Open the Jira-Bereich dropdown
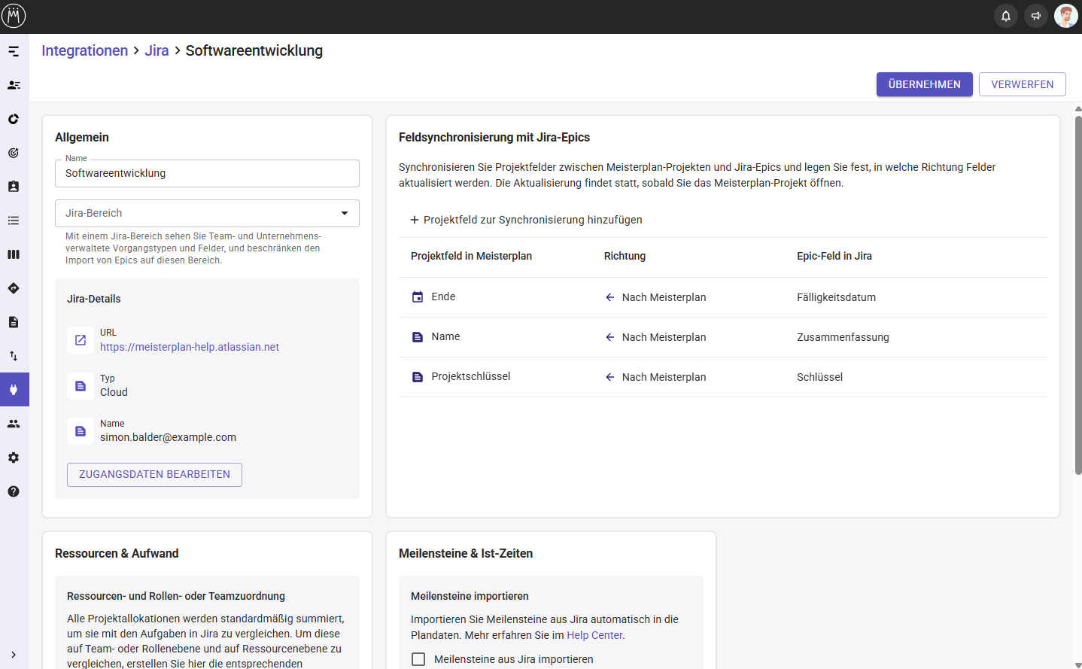1082x669 pixels. point(207,213)
